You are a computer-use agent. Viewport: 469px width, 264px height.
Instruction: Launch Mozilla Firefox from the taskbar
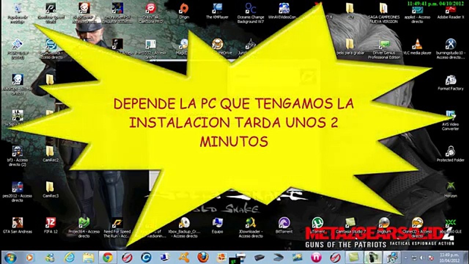pos(202,257)
